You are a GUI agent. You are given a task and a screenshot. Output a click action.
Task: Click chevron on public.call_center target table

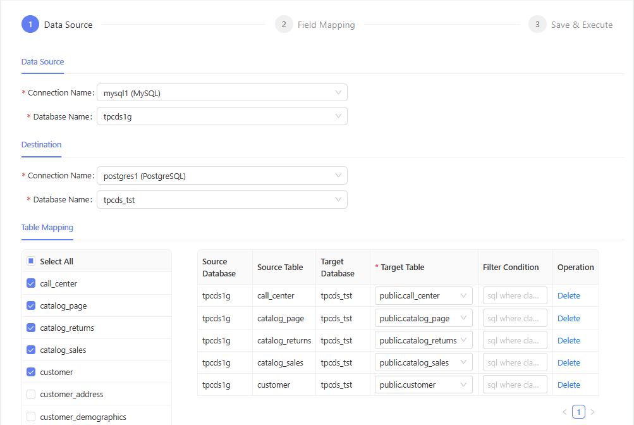(x=464, y=296)
